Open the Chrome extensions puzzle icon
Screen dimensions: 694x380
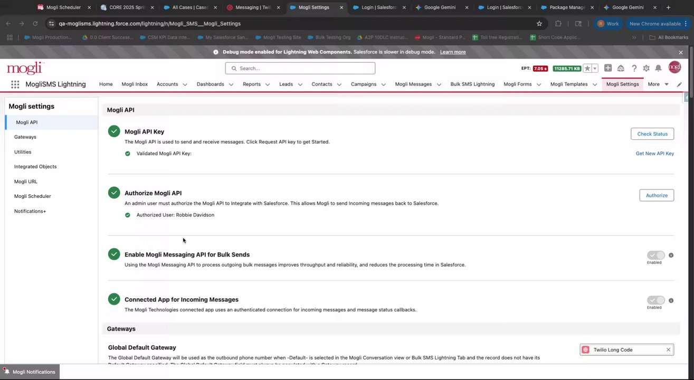pos(558,24)
